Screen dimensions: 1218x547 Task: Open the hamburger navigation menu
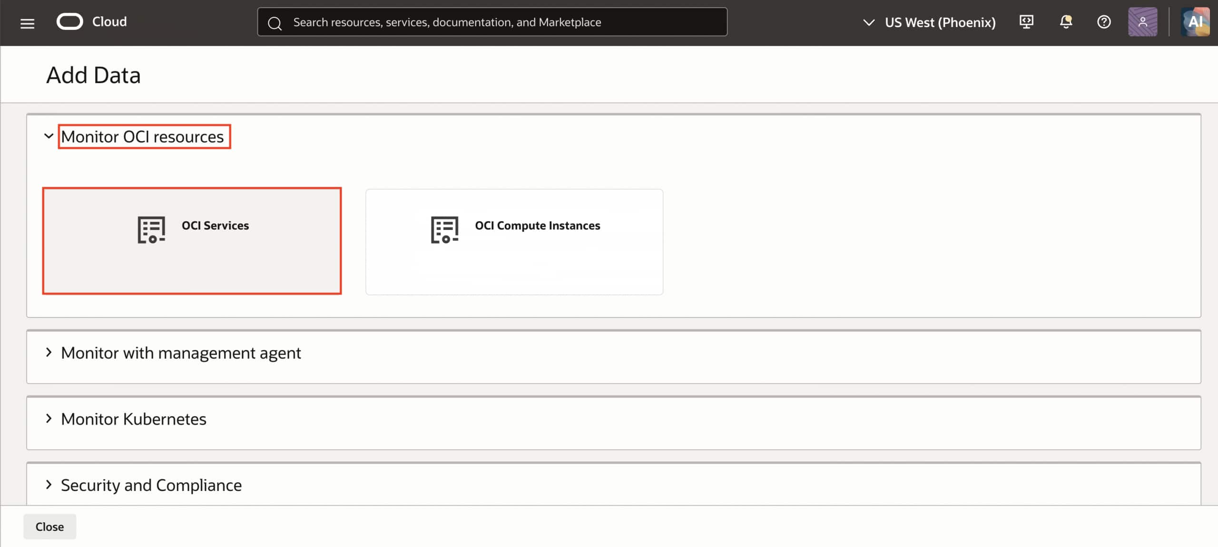tap(28, 23)
